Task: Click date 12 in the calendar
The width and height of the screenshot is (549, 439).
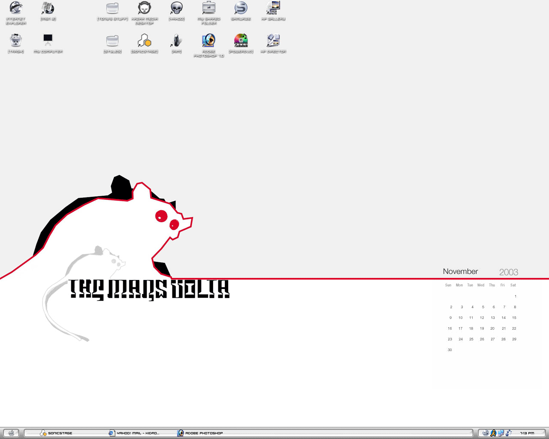Action: pos(482,318)
